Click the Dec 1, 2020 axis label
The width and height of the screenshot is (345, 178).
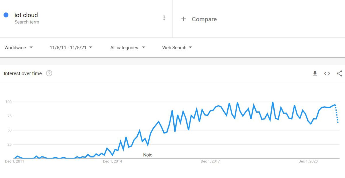point(308,161)
